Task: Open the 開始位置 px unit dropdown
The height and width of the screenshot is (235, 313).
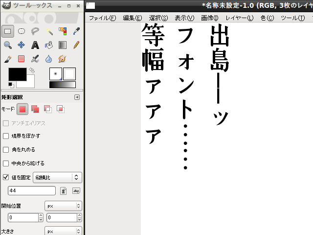Action: pos(63,206)
